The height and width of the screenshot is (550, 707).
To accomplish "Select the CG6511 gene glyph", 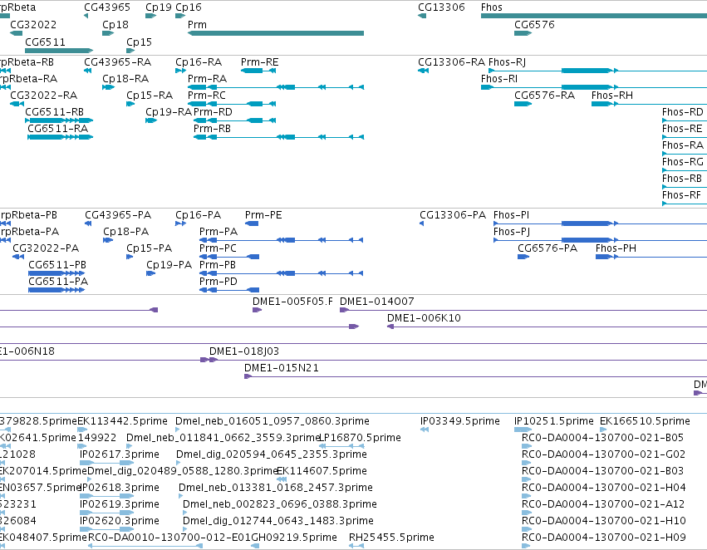I will pyautogui.click(x=59, y=51).
